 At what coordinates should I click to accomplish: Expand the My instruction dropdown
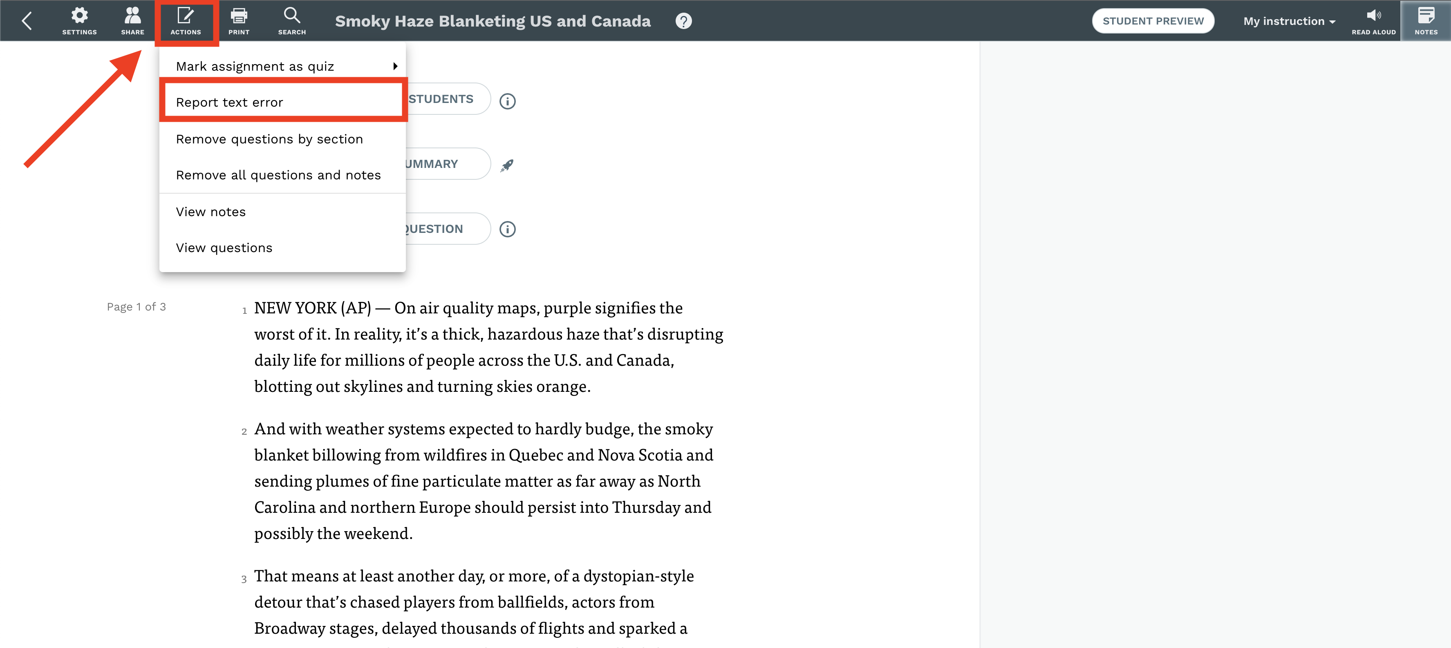pos(1289,21)
